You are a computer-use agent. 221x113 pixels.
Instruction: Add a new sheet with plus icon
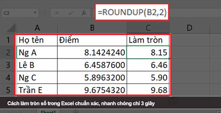tap(75, 112)
